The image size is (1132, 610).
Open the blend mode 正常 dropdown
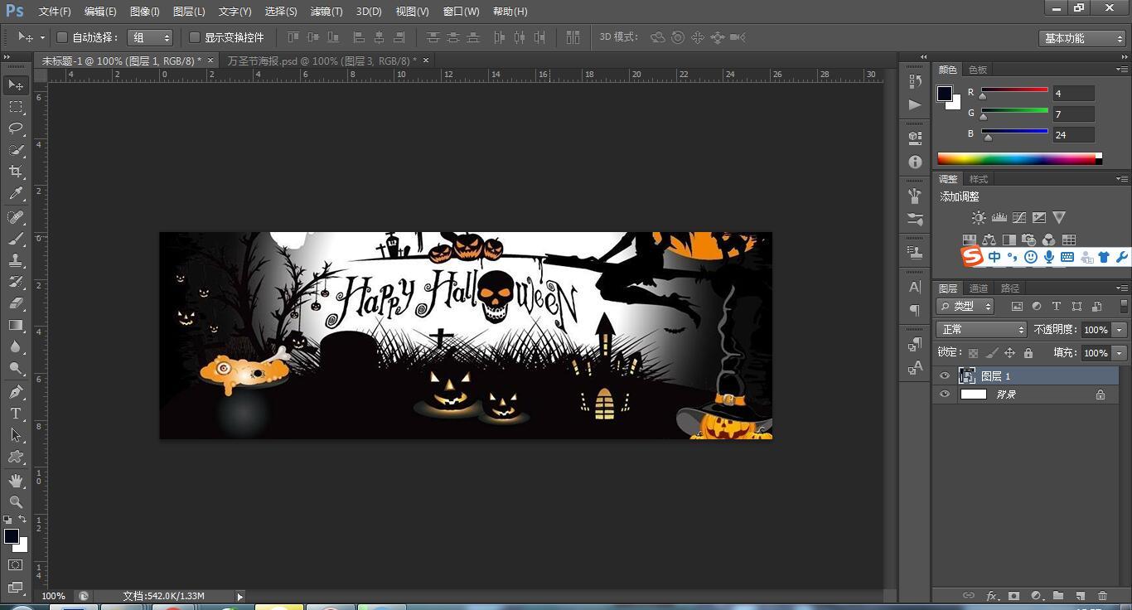coord(982,330)
